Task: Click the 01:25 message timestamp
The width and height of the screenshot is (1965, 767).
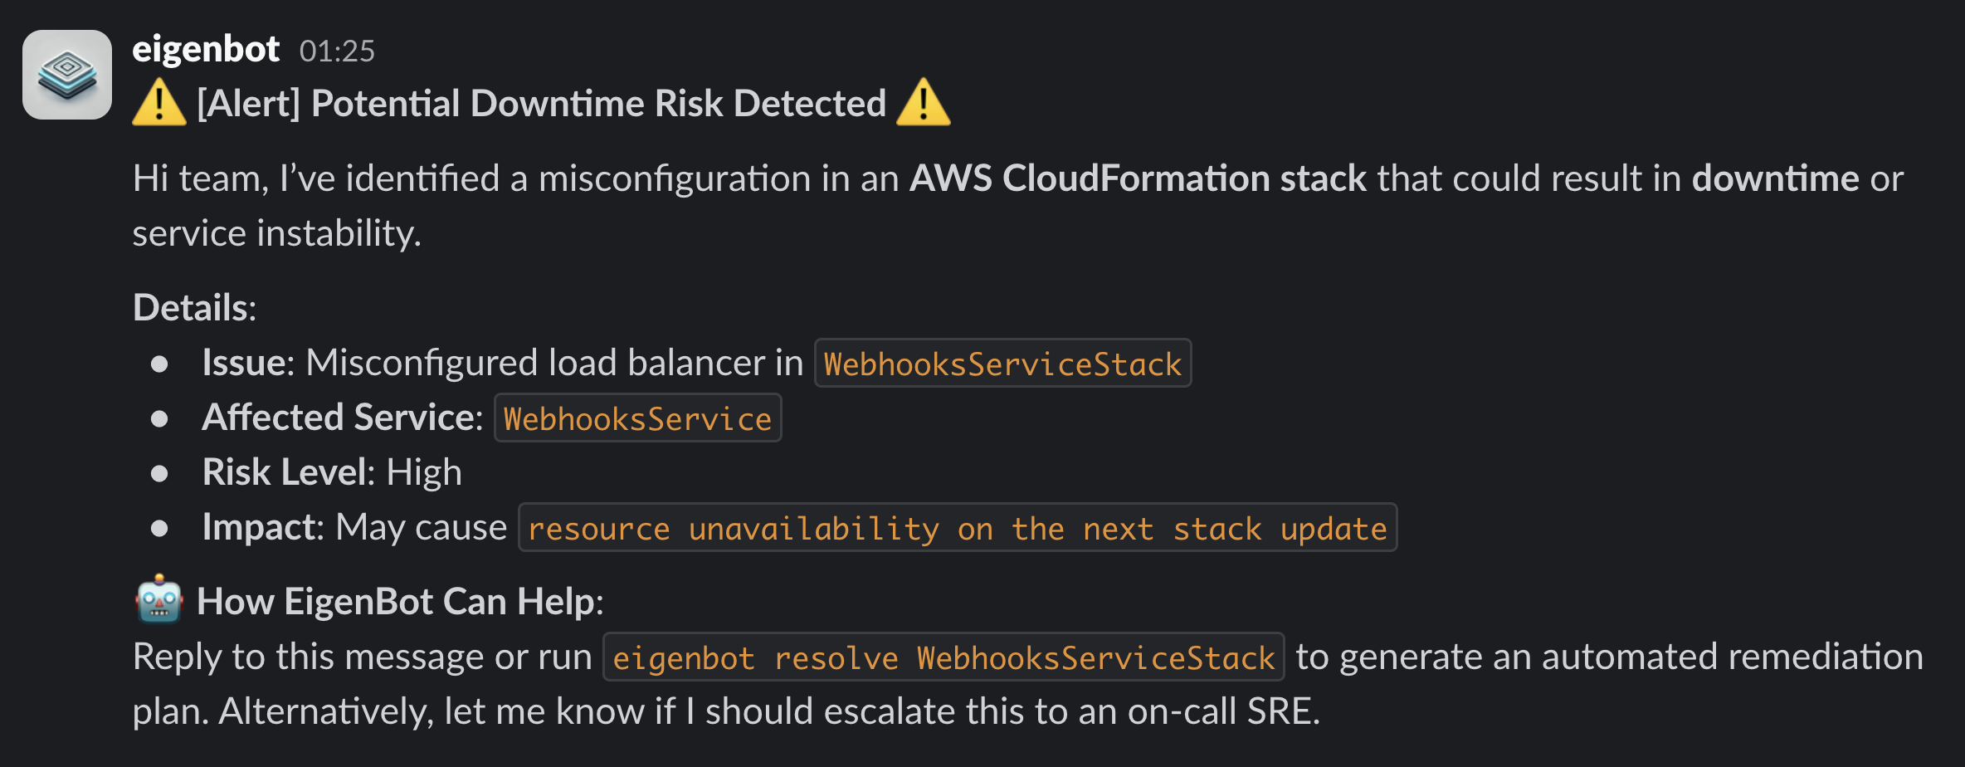Action: 337,51
